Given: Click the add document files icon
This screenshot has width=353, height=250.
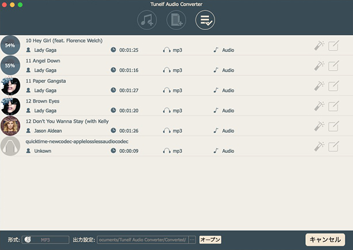Looking at the screenshot, I should point(176,20).
